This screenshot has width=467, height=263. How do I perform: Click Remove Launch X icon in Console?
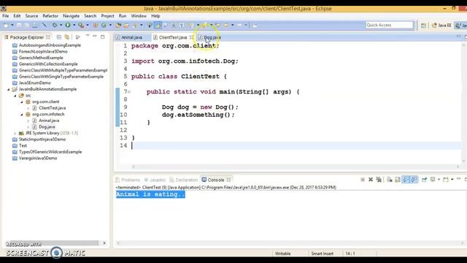[371, 180]
